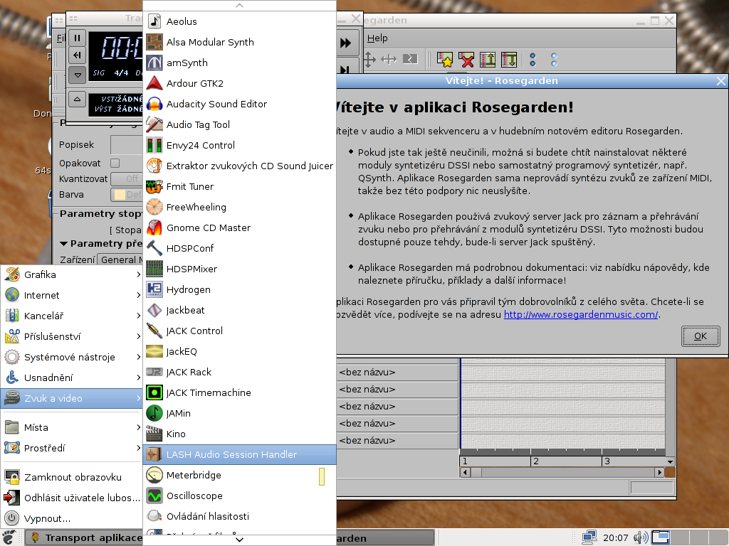Click the red X delete icon in Rosegarden toolbar
Image resolution: width=729 pixels, height=546 pixels.
pos(466,60)
